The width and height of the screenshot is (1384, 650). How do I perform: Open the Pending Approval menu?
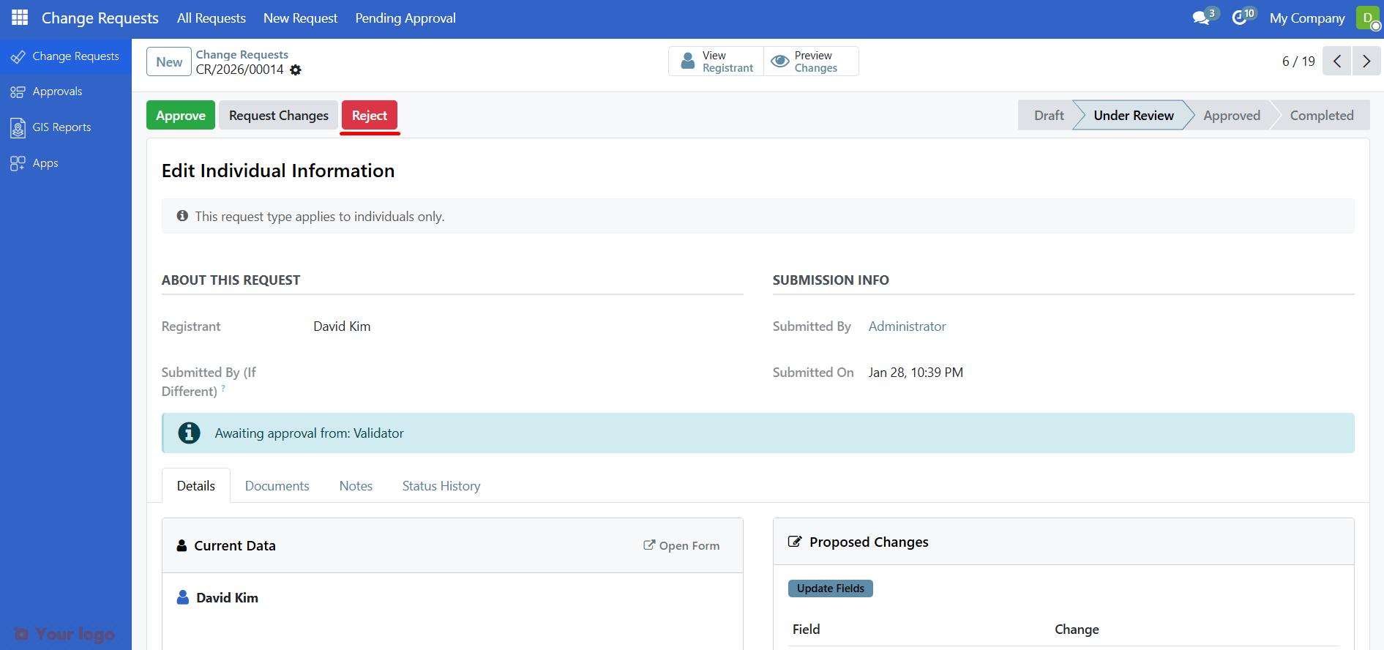tap(405, 18)
